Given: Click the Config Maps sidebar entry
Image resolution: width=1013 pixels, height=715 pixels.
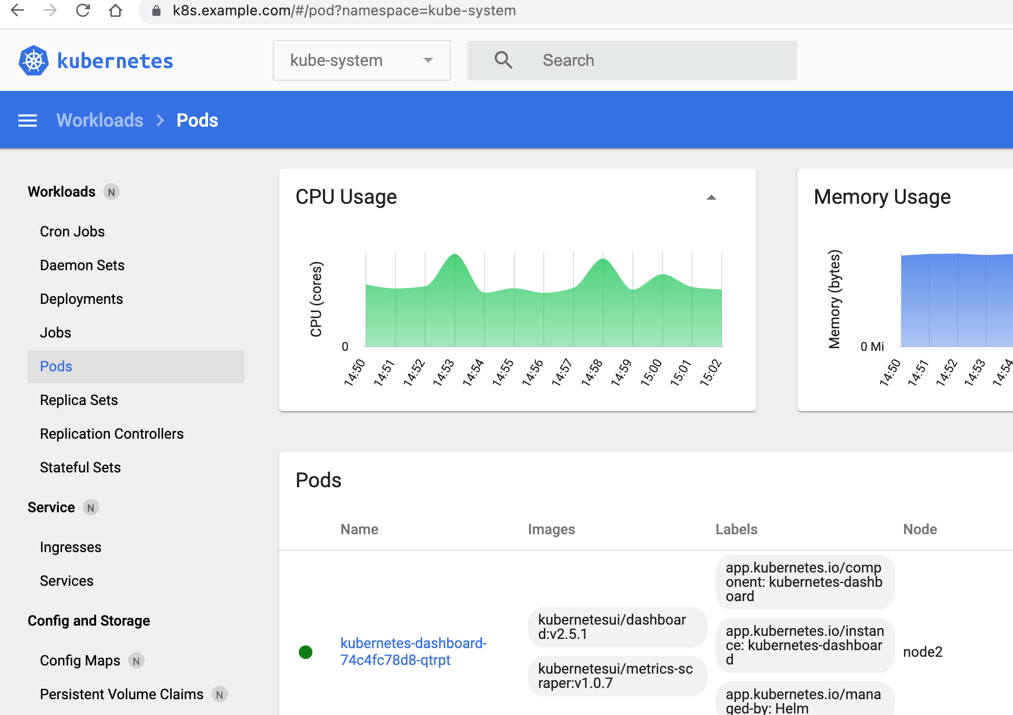Looking at the screenshot, I should click(x=80, y=660).
